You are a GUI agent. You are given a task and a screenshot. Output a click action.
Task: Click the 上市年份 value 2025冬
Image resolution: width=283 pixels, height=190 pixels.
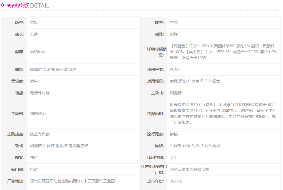coord(176,181)
